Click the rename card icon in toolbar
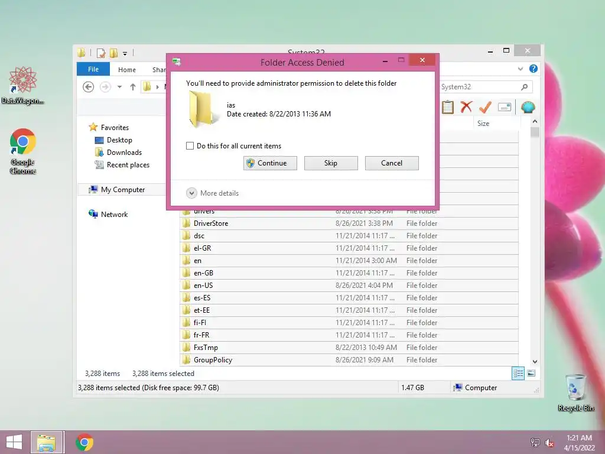Image resolution: width=605 pixels, height=454 pixels. [x=505, y=107]
